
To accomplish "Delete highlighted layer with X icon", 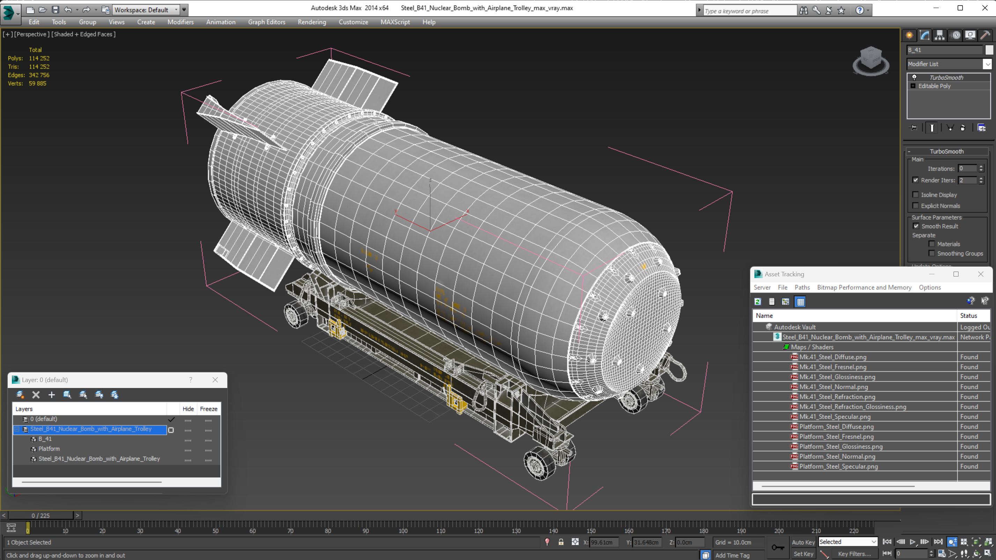I will click(x=36, y=395).
